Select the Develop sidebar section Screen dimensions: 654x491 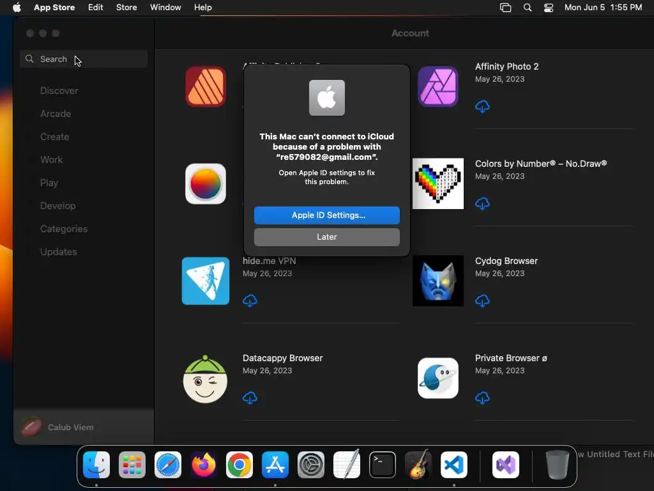point(57,205)
